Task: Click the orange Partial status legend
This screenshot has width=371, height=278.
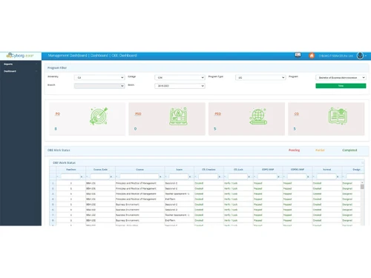Action: (320, 150)
